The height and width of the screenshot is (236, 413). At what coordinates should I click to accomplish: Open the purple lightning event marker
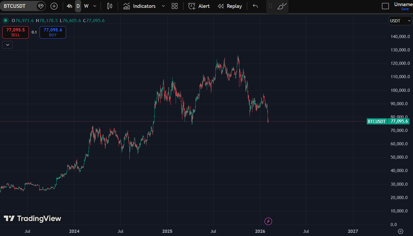268,221
